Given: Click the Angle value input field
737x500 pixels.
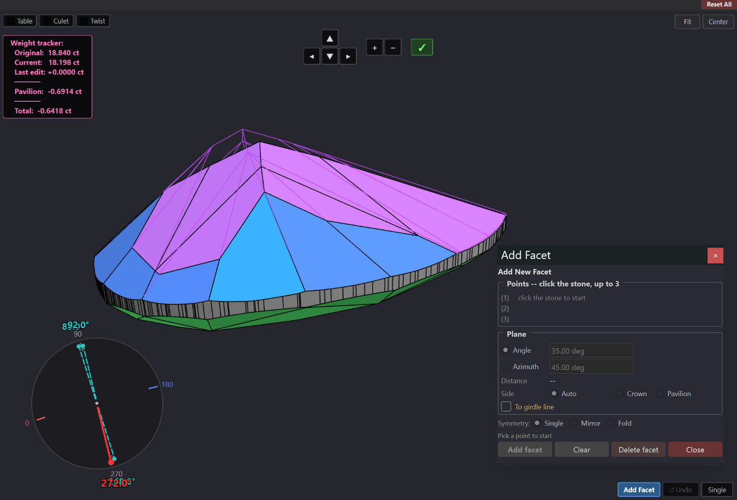Looking at the screenshot, I should [591, 350].
